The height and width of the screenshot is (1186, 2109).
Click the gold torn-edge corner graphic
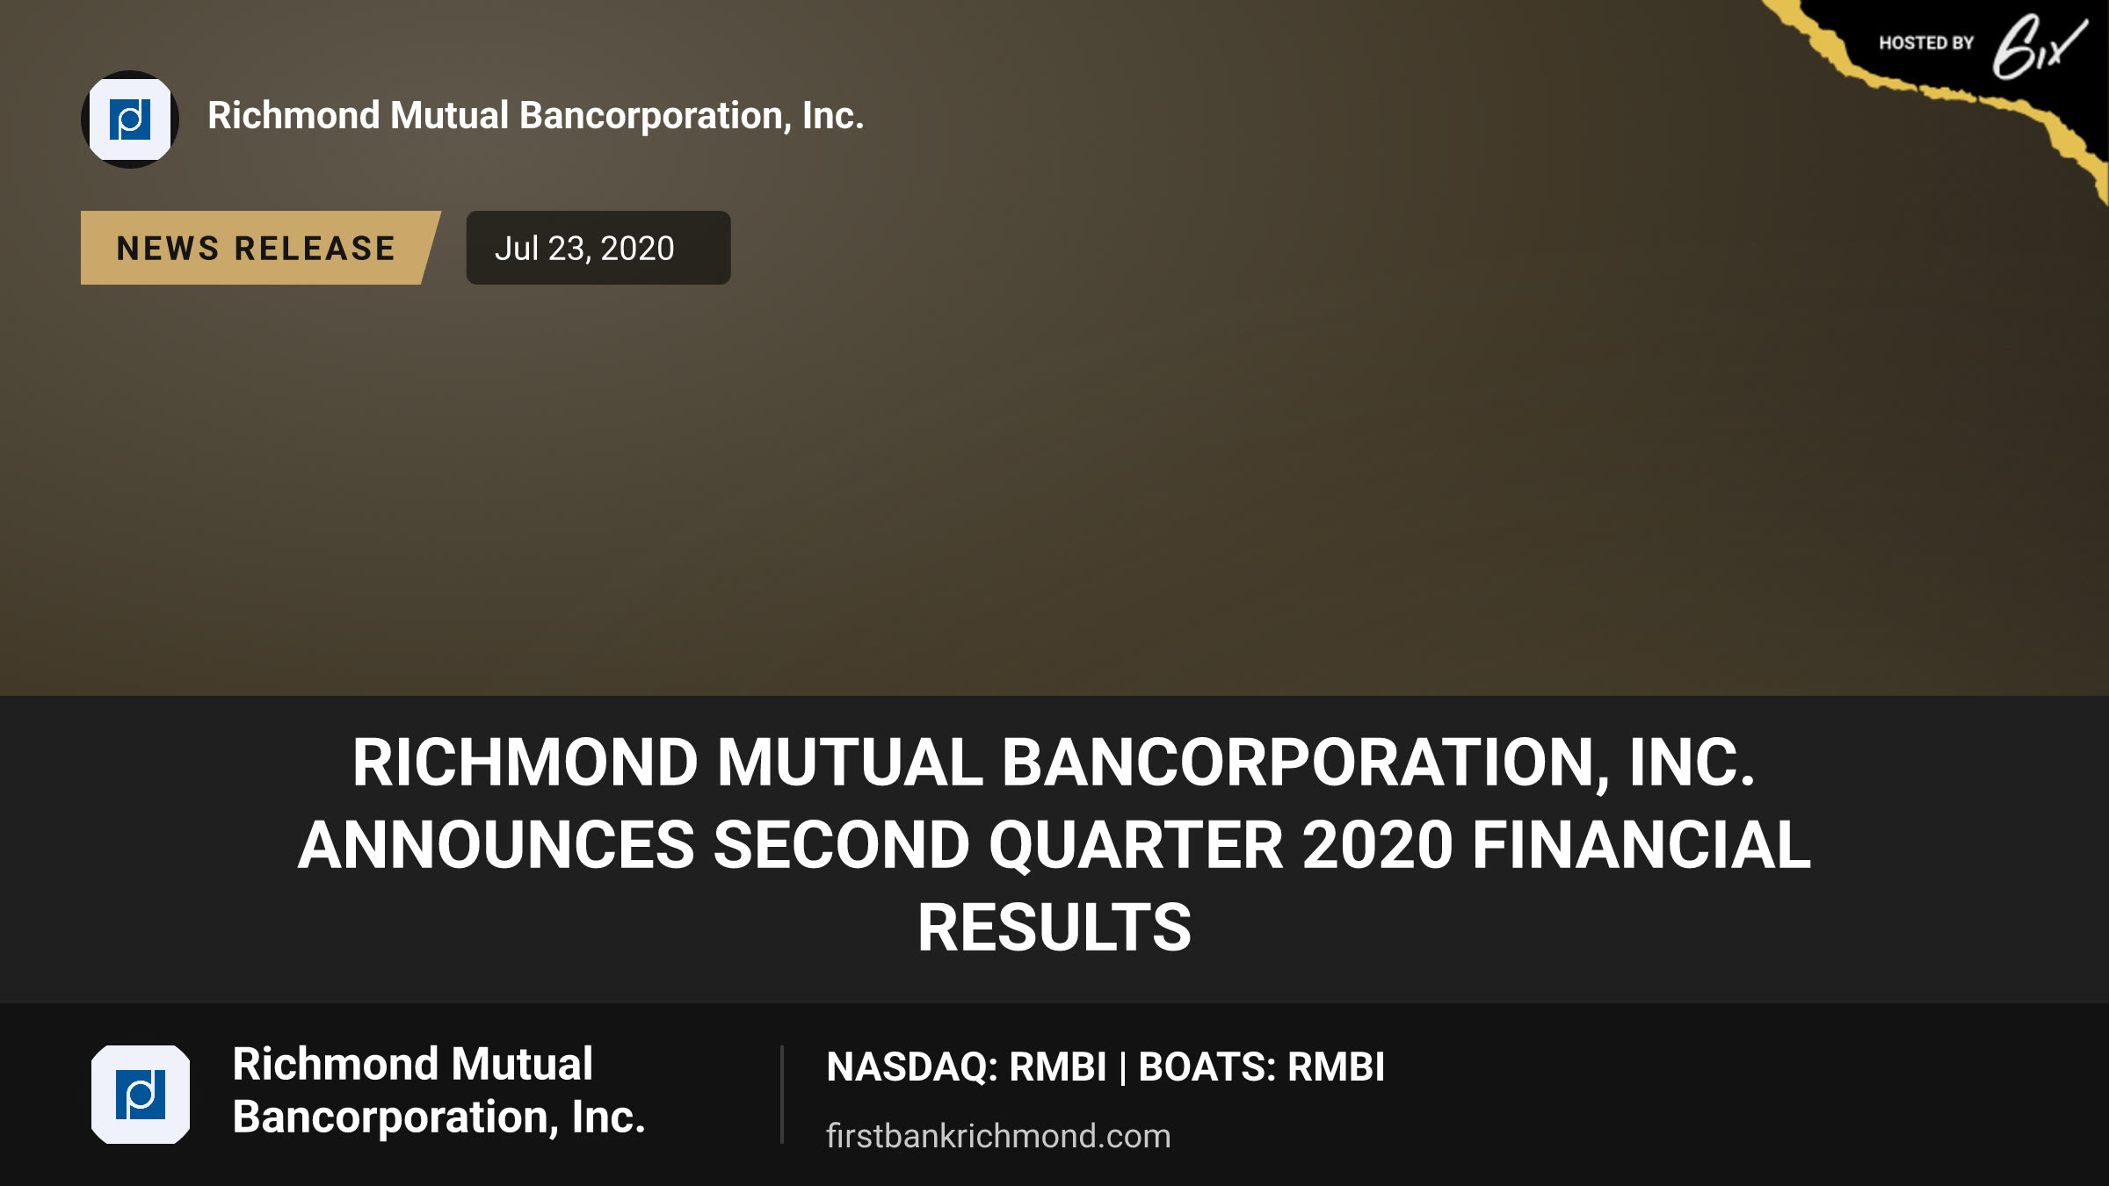click(1933, 86)
